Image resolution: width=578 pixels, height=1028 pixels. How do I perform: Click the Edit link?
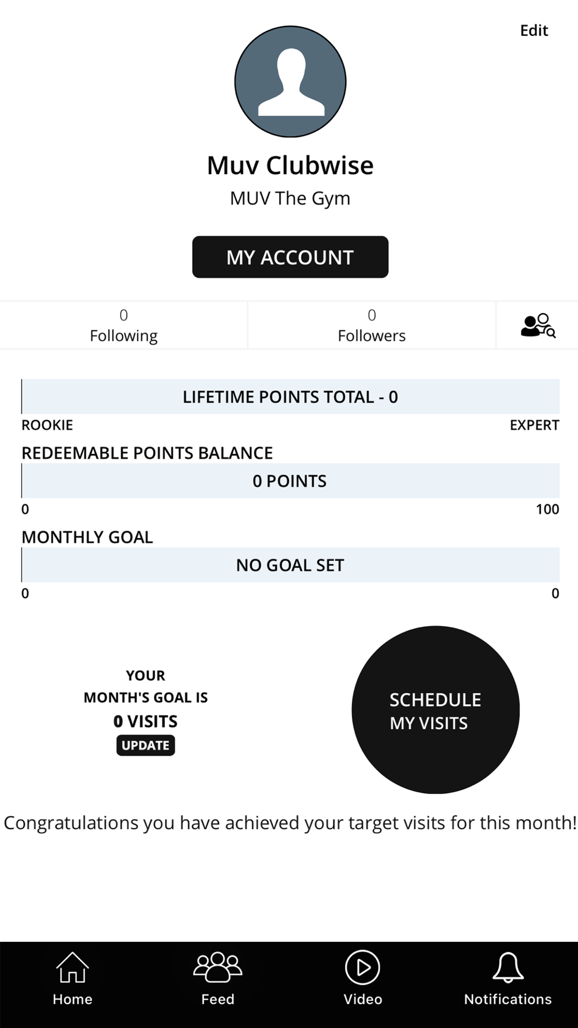coord(533,31)
